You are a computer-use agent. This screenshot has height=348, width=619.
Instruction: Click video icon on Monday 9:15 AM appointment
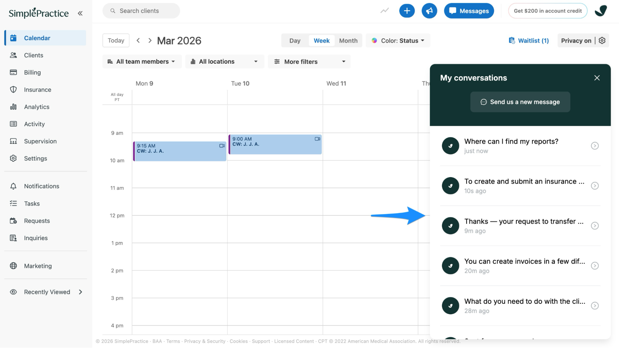(222, 146)
